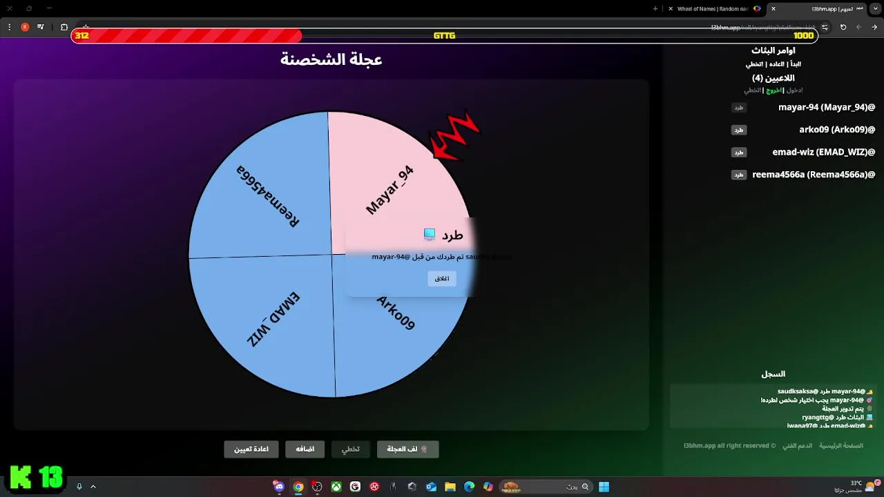Kick player emad-wiz with طرد button
Screen dimensions: 884x497
[x=739, y=152]
